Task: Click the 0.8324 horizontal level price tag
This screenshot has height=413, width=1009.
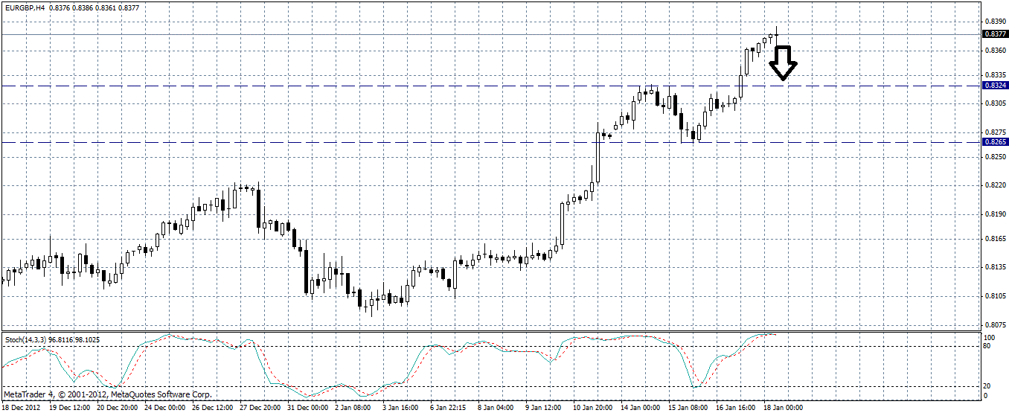Action: click(x=995, y=86)
